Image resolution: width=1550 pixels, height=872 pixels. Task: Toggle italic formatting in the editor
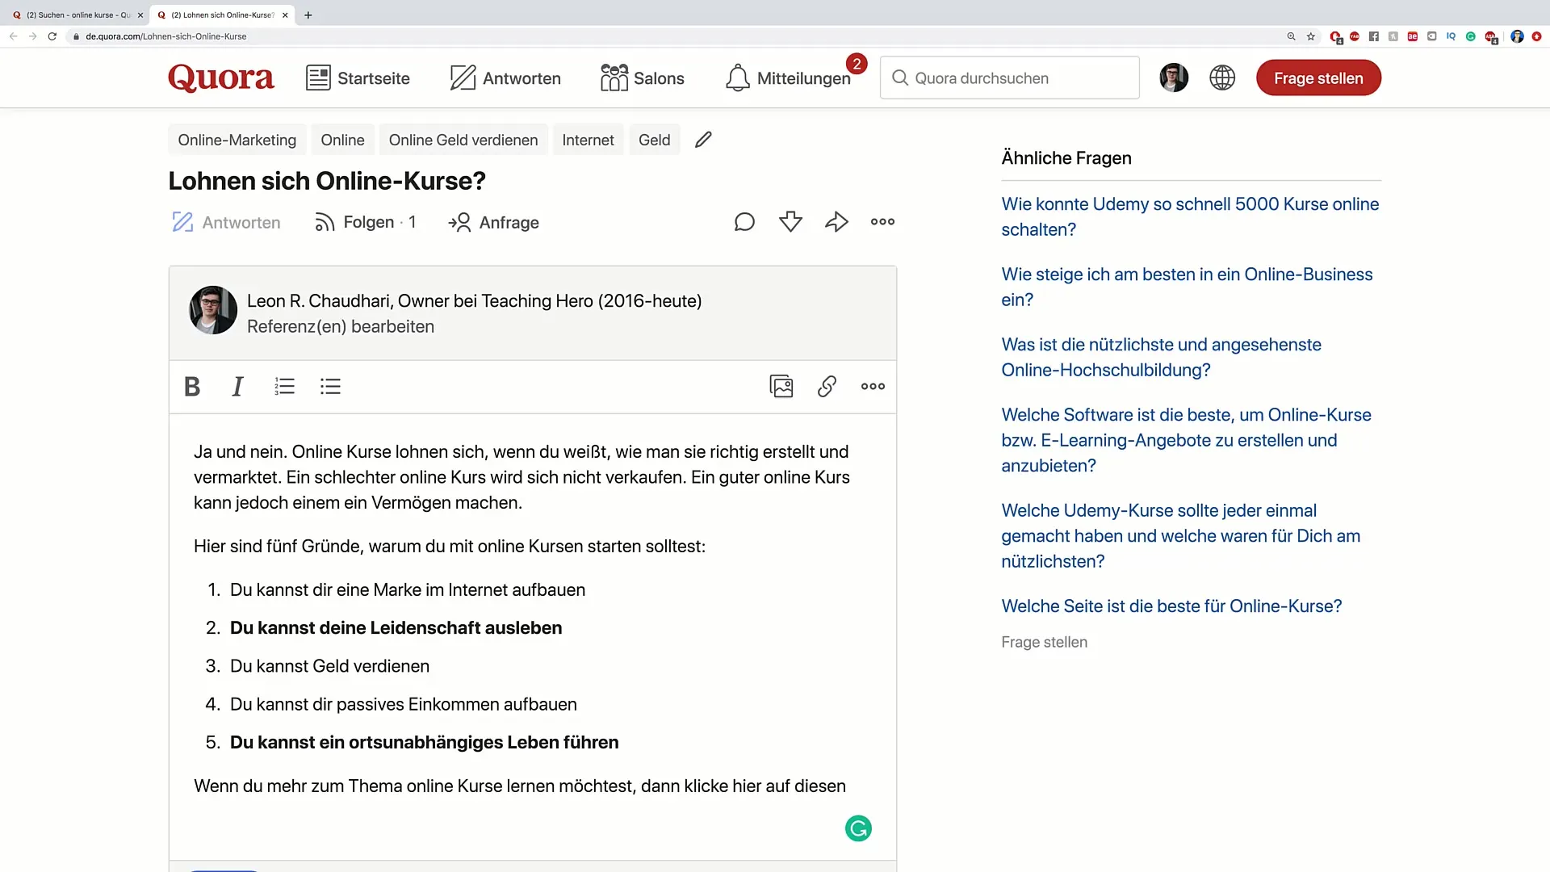237,387
